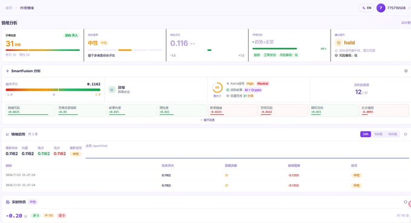Click the risk level shield icon
Image resolution: width=411 pixels, height=223 pixels.
point(336,56)
